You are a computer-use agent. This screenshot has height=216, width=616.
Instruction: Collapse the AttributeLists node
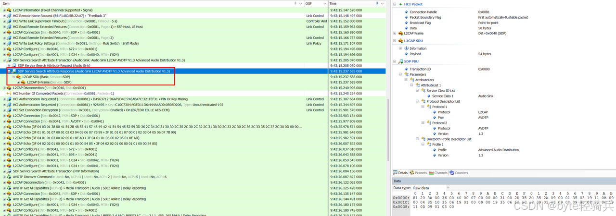pyautogui.click(x=405, y=80)
